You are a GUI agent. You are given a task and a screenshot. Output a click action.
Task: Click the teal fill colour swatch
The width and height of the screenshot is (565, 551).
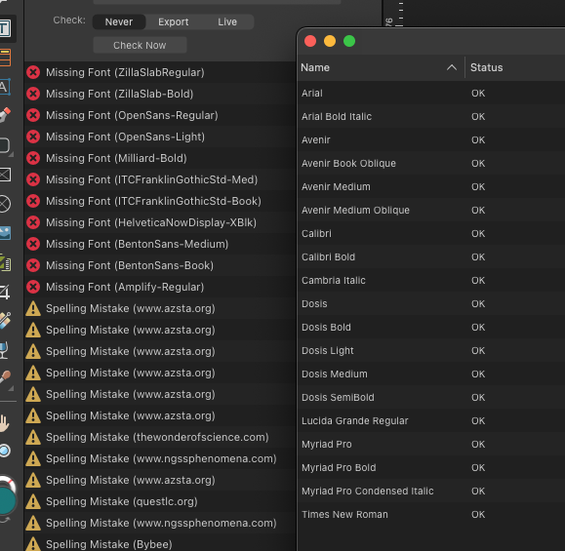[6, 500]
